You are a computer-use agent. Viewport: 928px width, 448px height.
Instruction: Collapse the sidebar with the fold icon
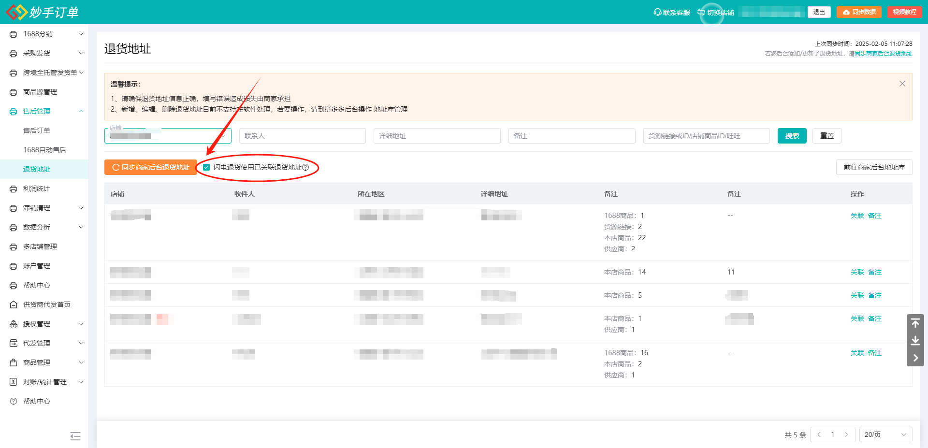[x=75, y=436]
